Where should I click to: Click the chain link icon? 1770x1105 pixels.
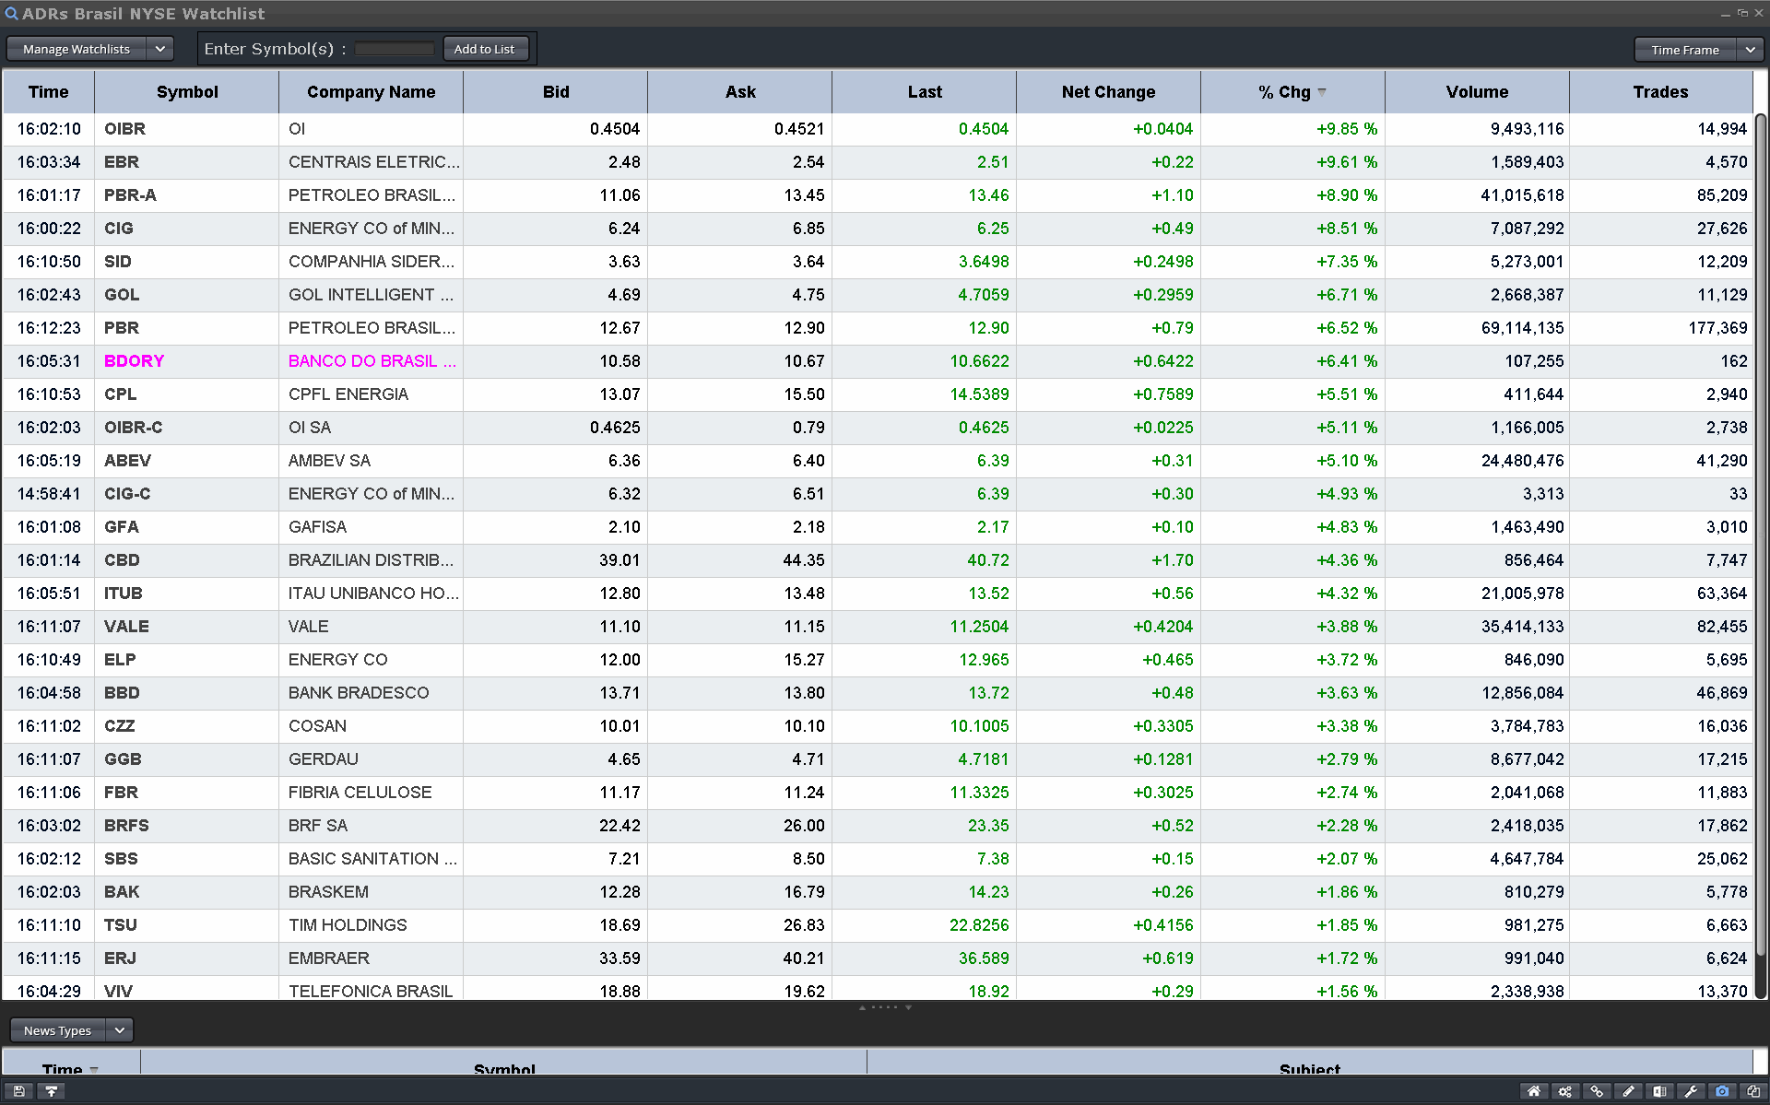pyautogui.click(x=1597, y=1091)
